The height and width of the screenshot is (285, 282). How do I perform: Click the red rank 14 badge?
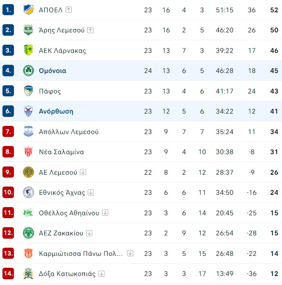[x=8, y=274]
